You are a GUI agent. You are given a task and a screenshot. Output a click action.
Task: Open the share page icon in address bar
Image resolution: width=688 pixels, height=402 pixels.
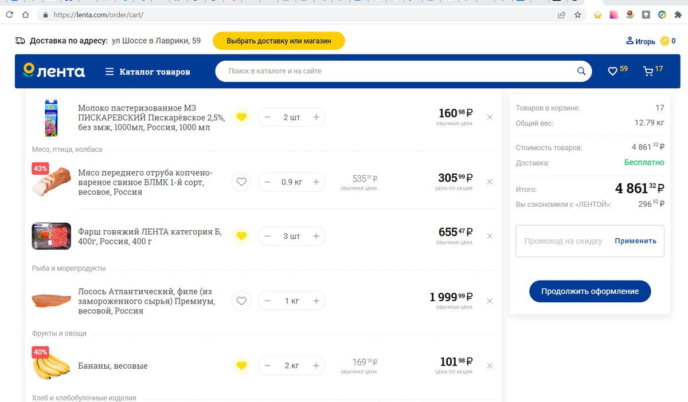562,15
